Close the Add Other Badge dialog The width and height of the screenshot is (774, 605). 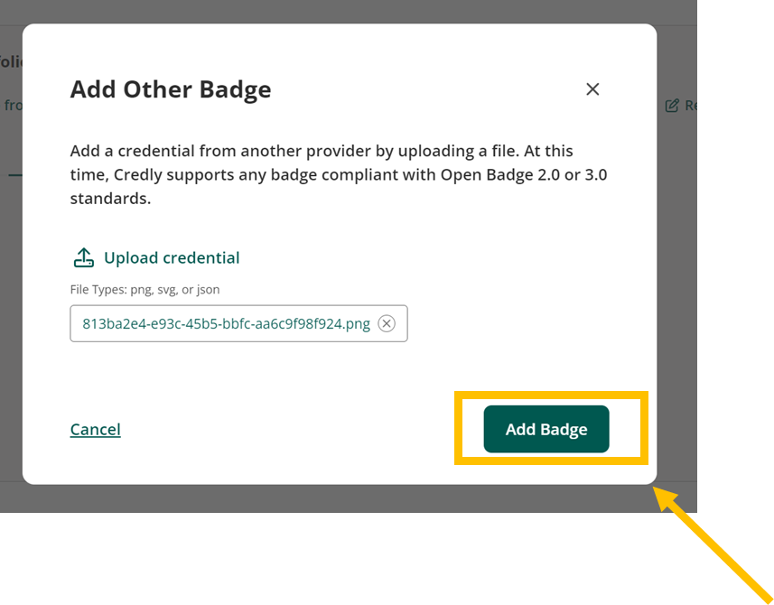click(x=592, y=89)
